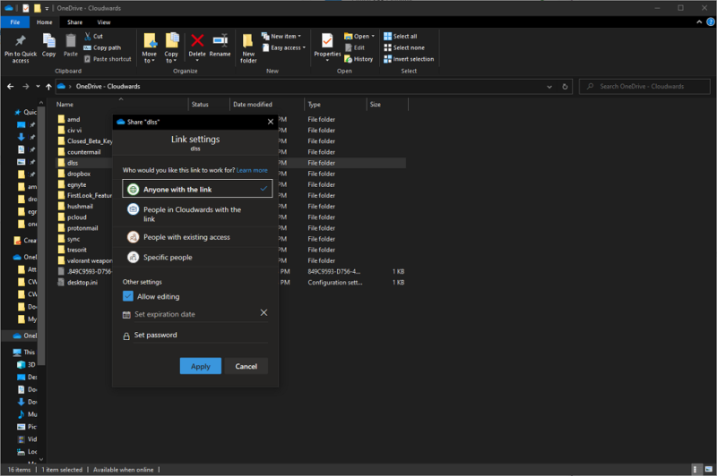Click OneDrive - Cloudwards breadcrumb path
This screenshot has height=476, width=717.
coord(108,86)
